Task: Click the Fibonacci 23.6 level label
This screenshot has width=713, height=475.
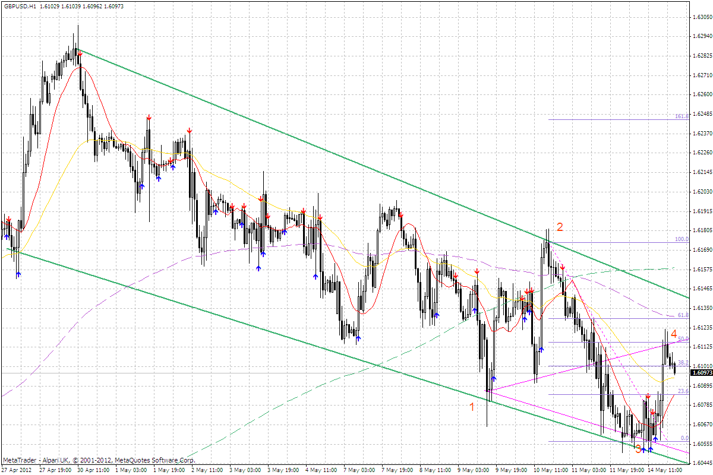Action: 683,391
